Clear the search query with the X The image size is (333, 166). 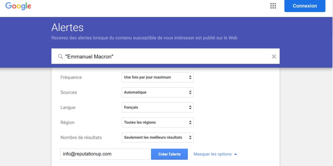(274, 56)
